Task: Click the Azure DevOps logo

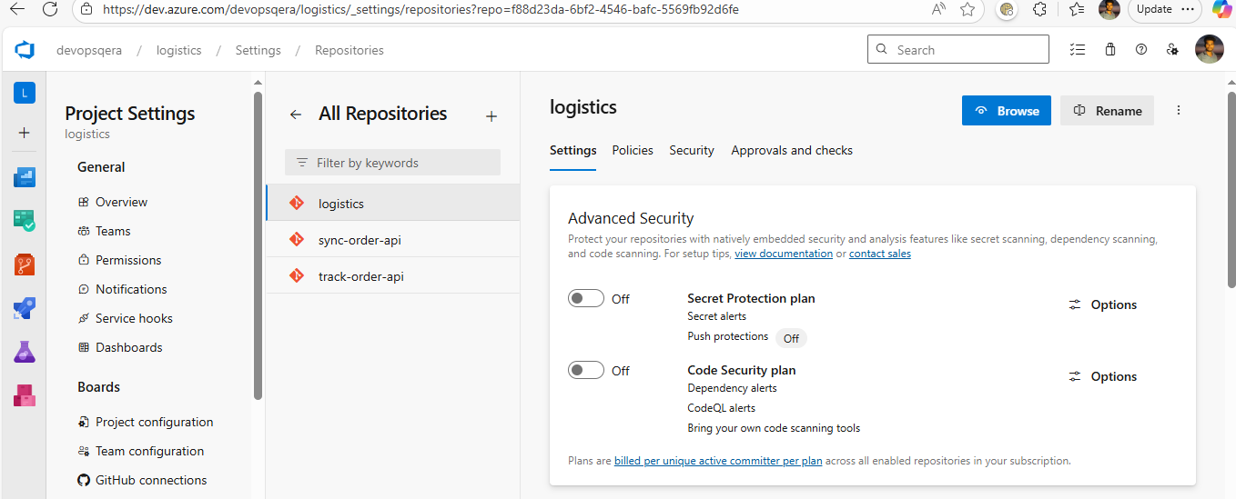Action: pos(25,50)
